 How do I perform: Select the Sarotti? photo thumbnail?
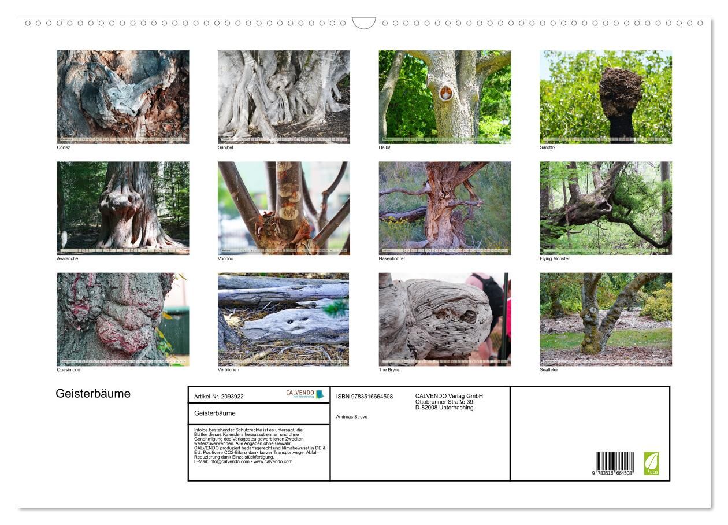tap(606, 97)
